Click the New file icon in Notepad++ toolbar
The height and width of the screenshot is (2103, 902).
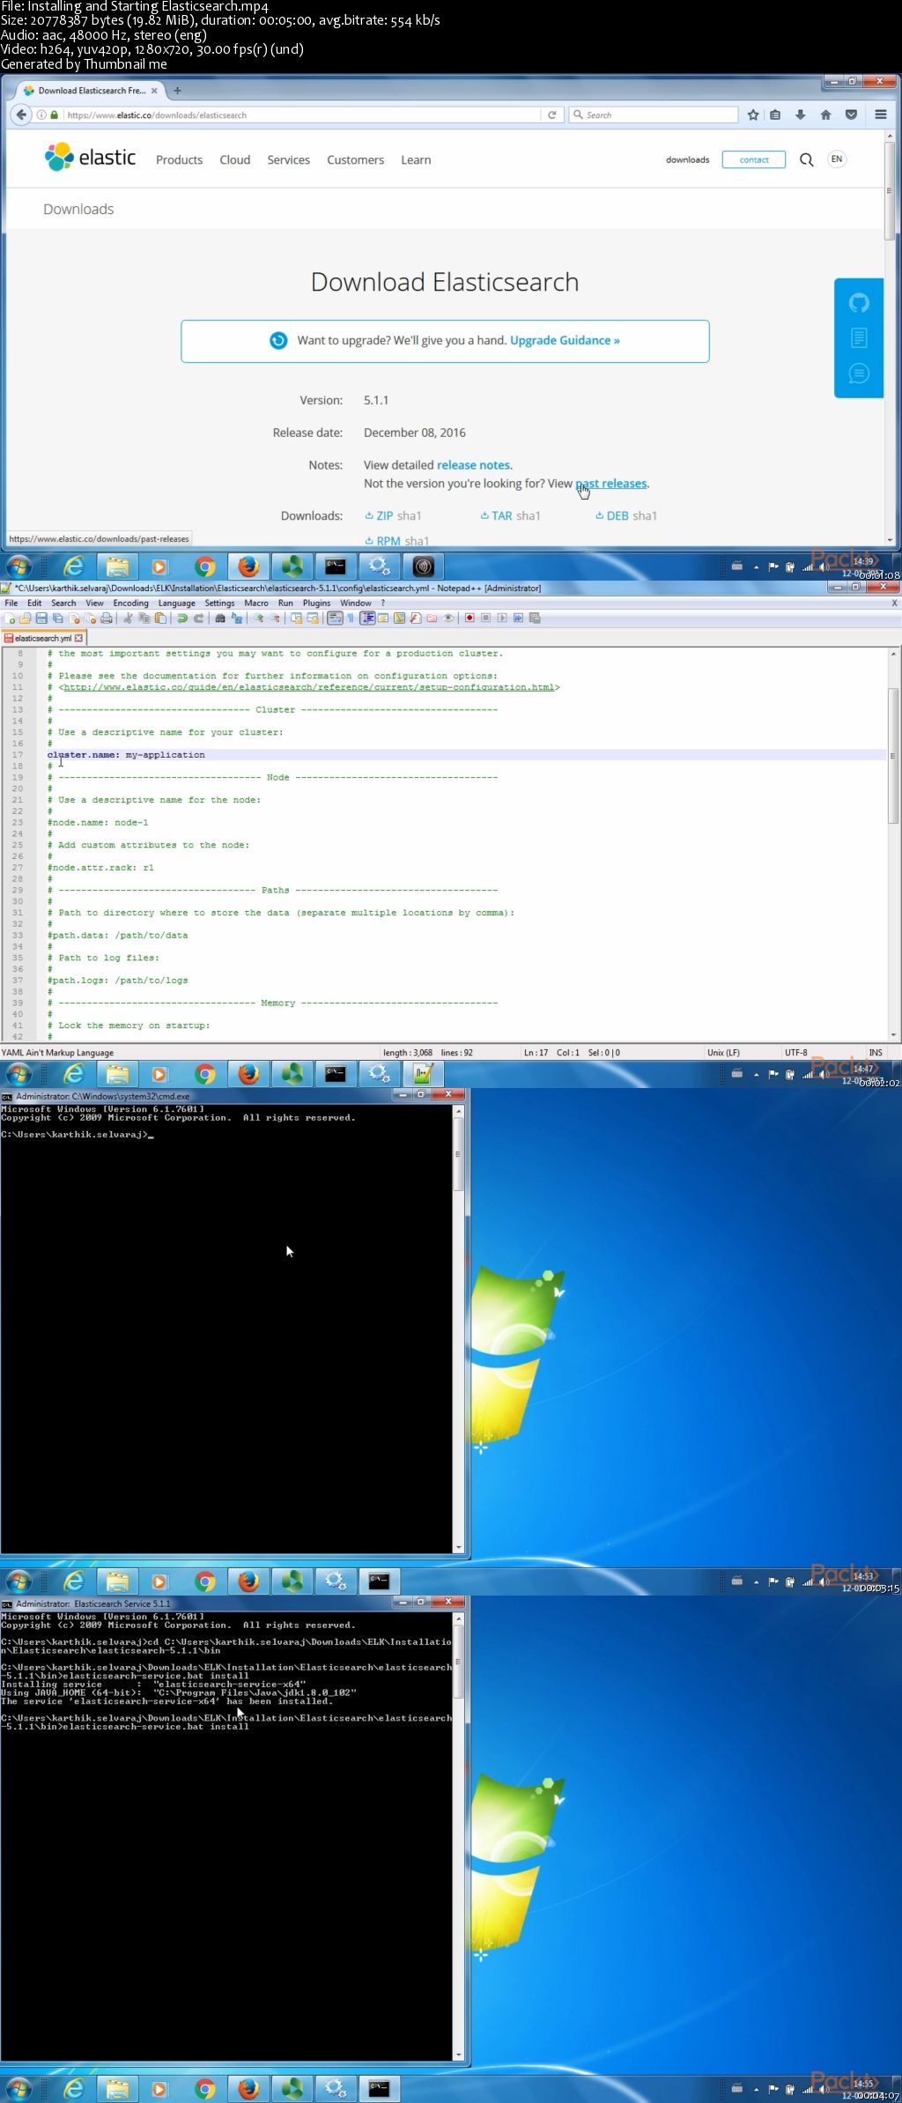pos(10,618)
